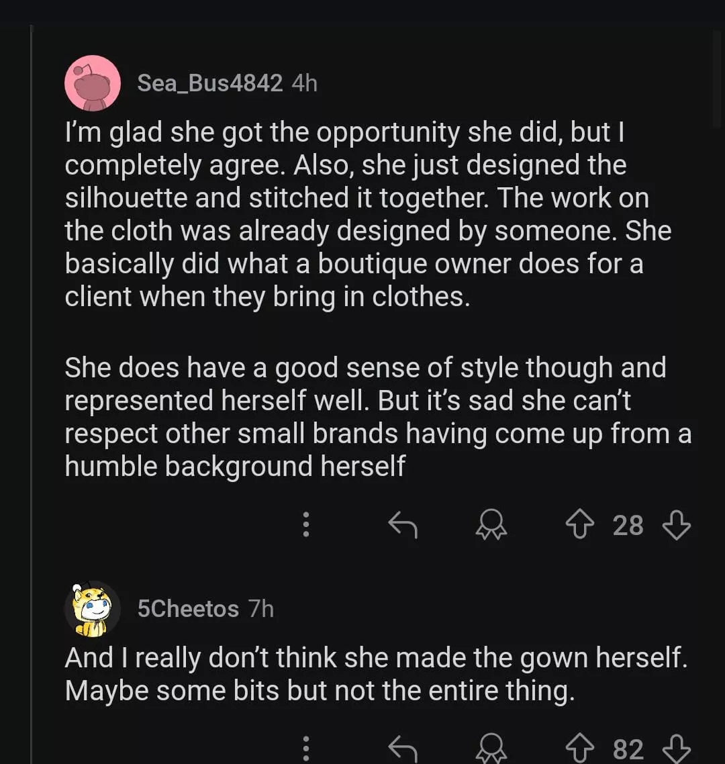The image size is (725, 764).
Task: Downvote the comment with 28 points
Action: tap(676, 524)
